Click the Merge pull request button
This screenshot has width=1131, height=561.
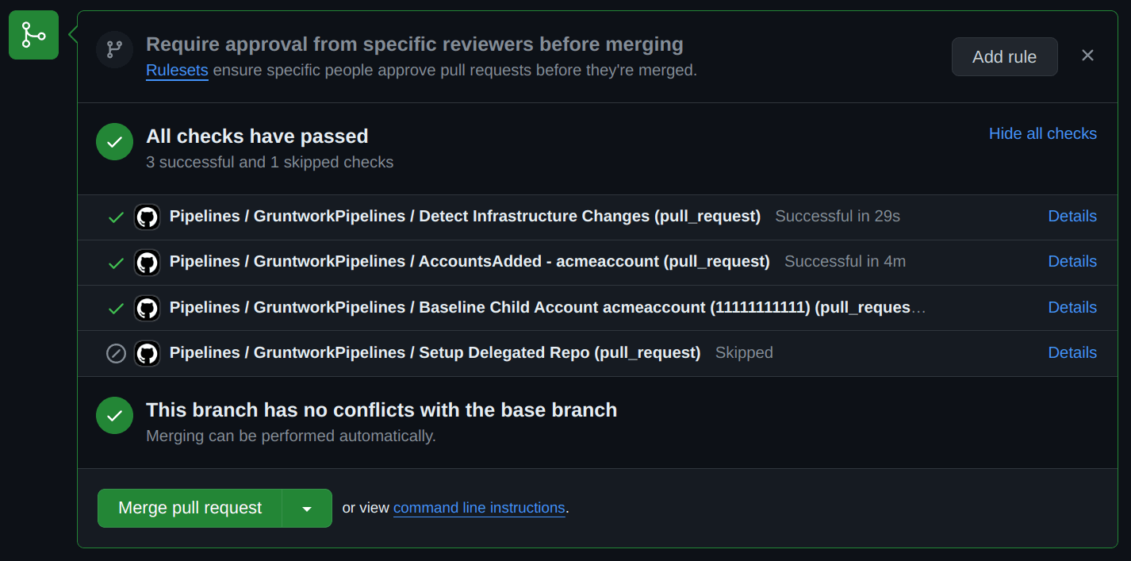point(190,508)
